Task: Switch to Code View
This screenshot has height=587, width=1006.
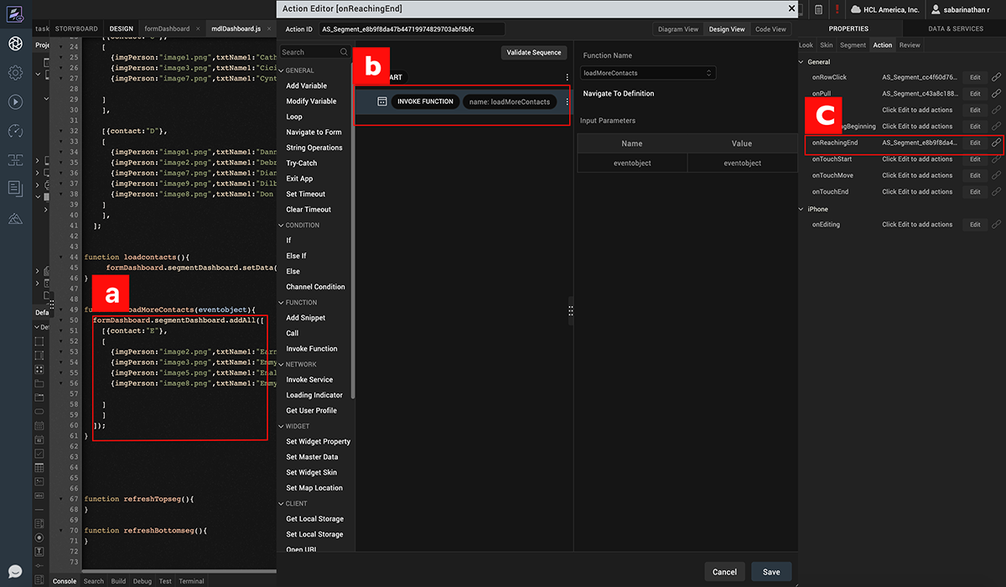Action: click(x=770, y=29)
